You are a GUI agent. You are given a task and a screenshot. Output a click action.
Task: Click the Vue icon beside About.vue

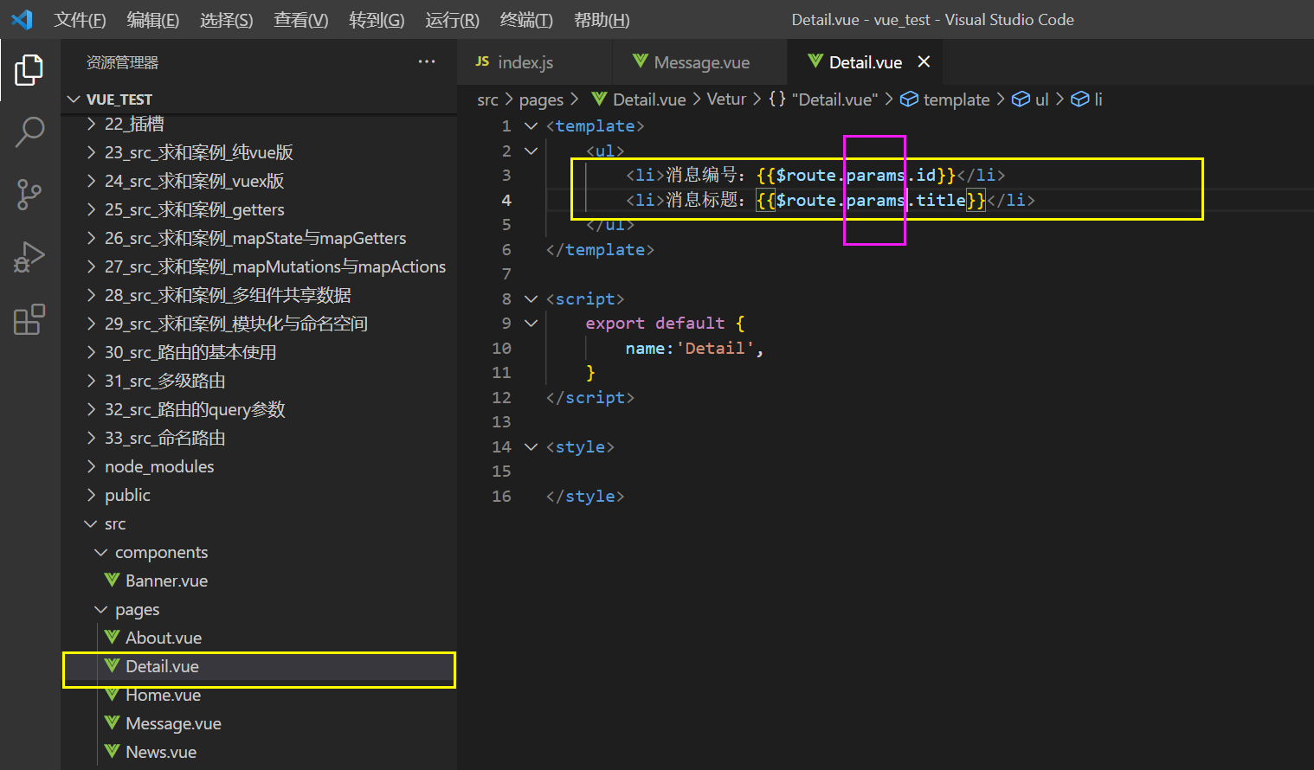point(112,637)
